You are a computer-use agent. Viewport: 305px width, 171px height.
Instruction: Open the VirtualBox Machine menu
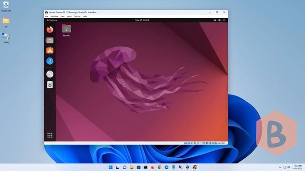[54, 17]
